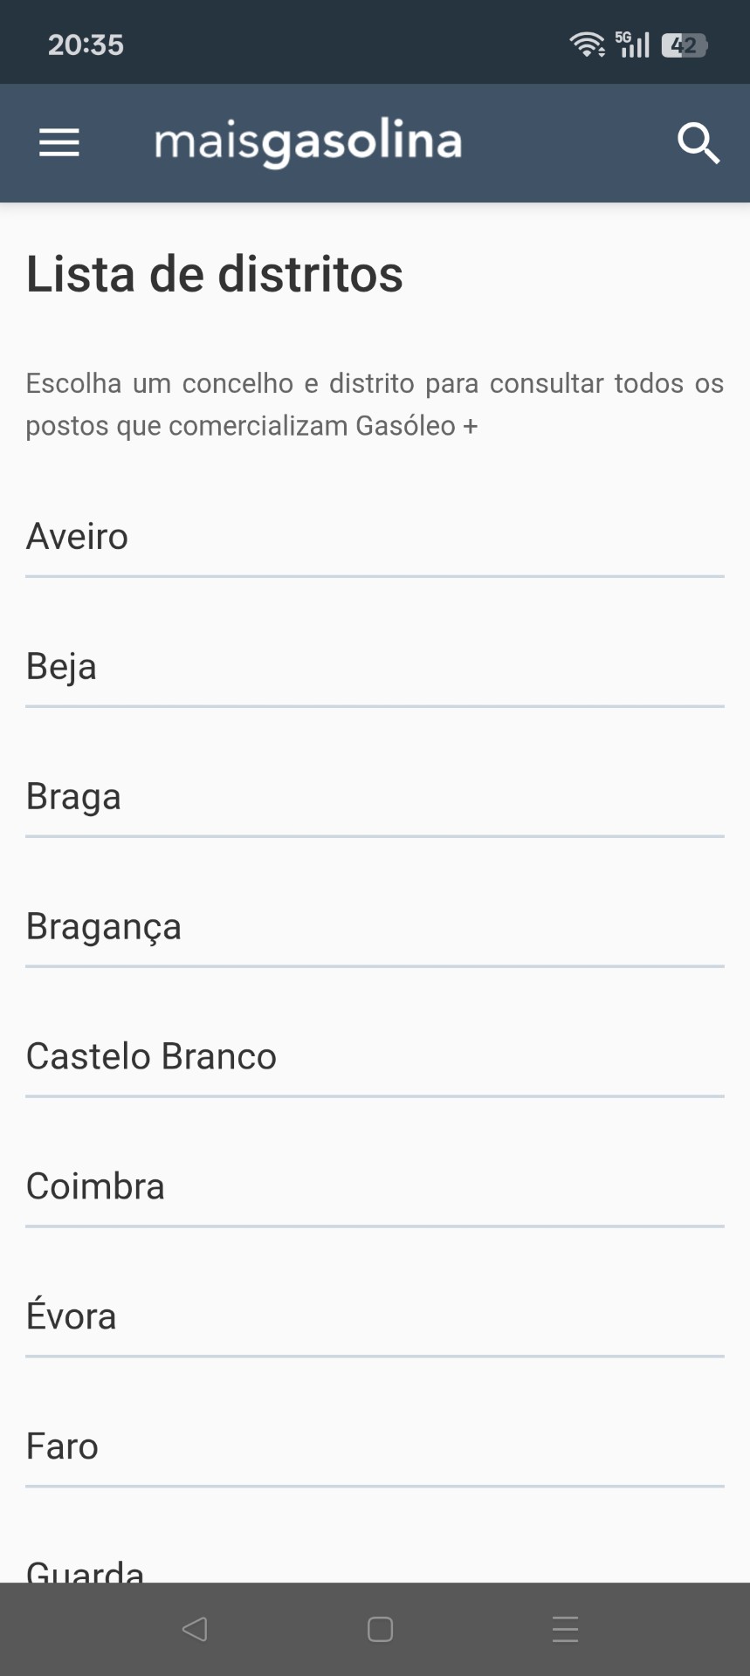Open the hamburger navigation menu
750x1676 pixels.
pyautogui.click(x=59, y=142)
